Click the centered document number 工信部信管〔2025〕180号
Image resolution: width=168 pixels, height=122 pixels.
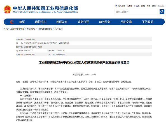click(x=84, y=74)
